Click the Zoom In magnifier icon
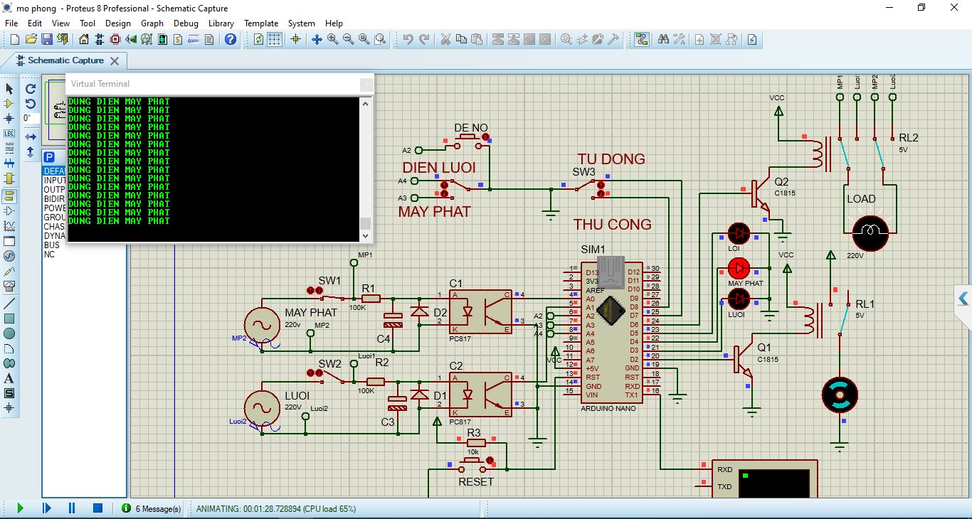972x519 pixels. coord(332,39)
